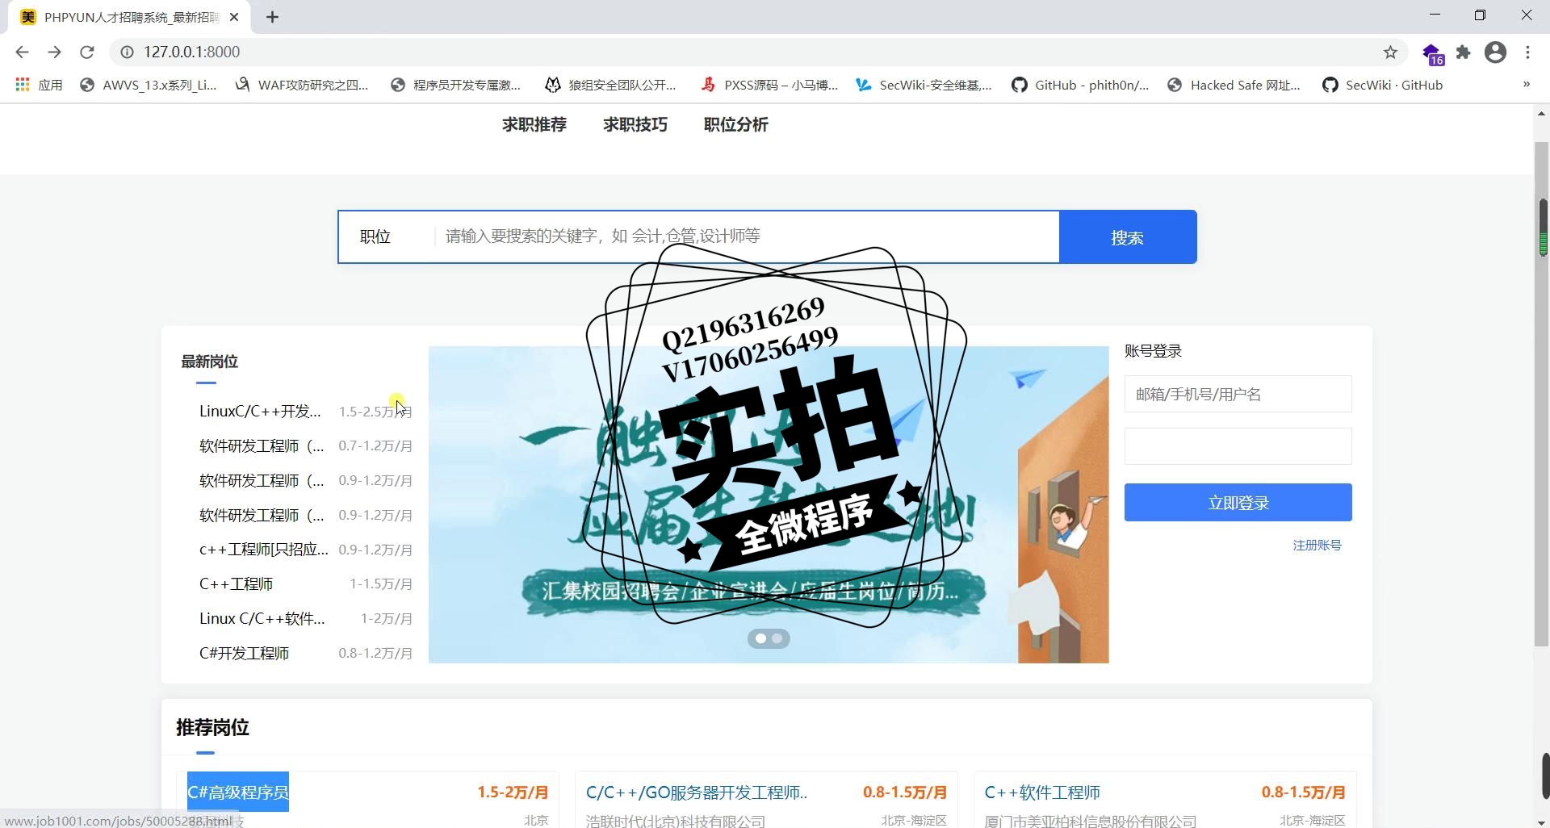Click the 邮箱/手机号/用户名 login field

pyautogui.click(x=1238, y=394)
